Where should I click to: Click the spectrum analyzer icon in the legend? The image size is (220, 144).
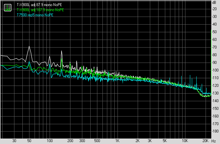(x=8, y=8)
